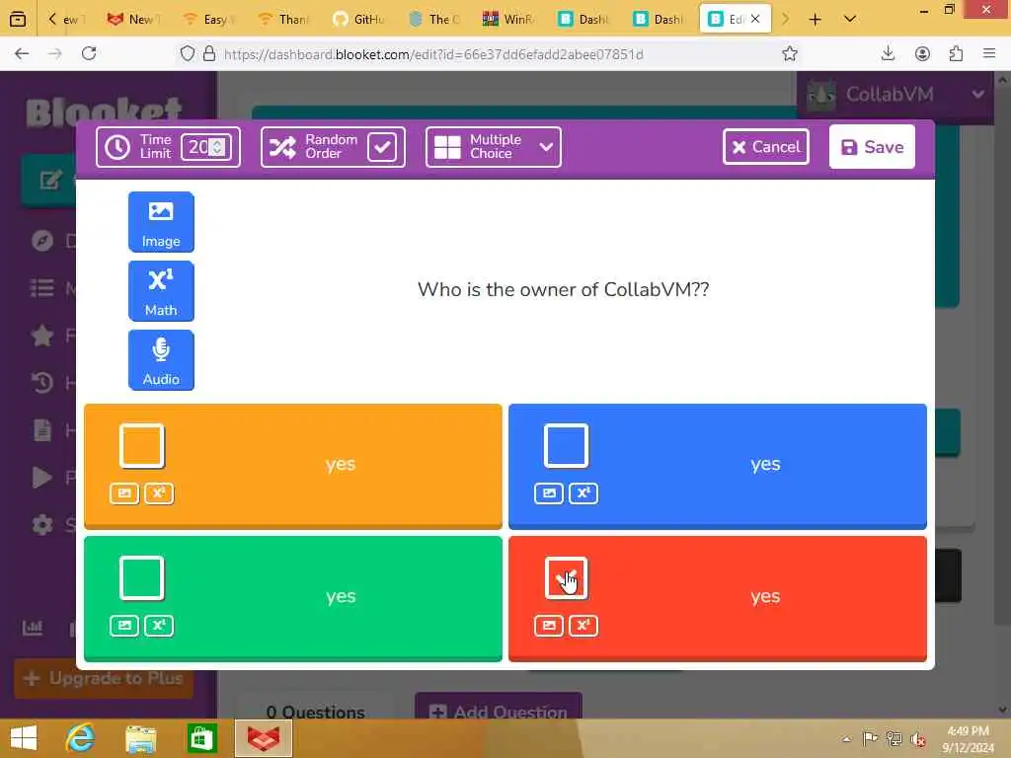Reload the Blooket page
The width and height of the screenshot is (1011, 758).
click(89, 54)
